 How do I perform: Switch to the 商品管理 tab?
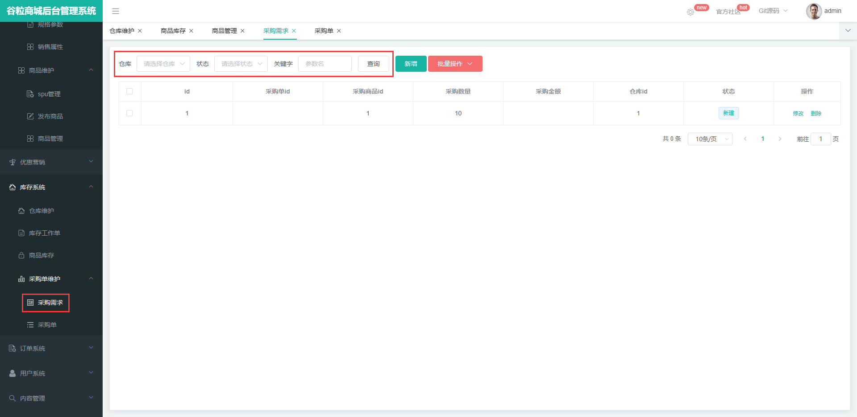tap(225, 31)
